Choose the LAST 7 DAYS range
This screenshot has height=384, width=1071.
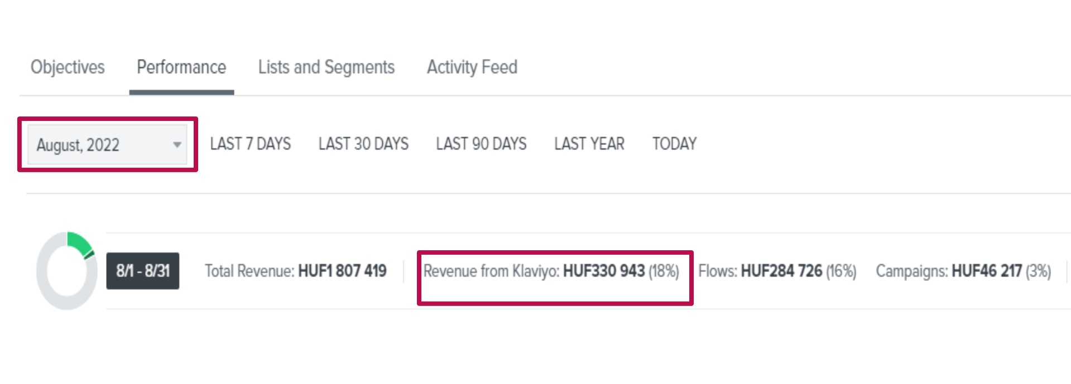coord(250,144)
